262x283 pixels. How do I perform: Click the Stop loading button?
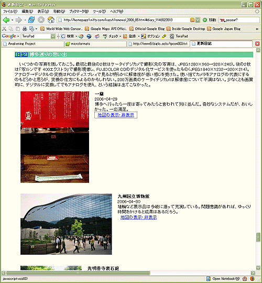click(x=41, y=20)
